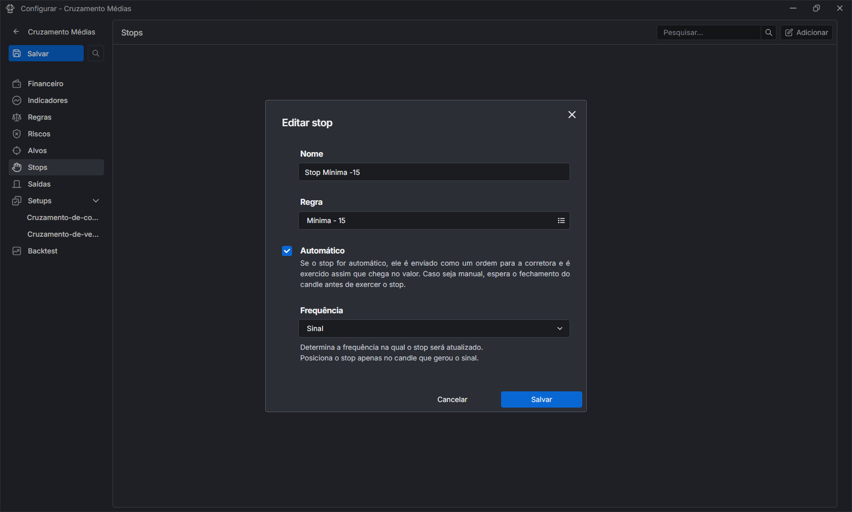
Task: Open the Indicadores section
Action: tap(47, 100)
